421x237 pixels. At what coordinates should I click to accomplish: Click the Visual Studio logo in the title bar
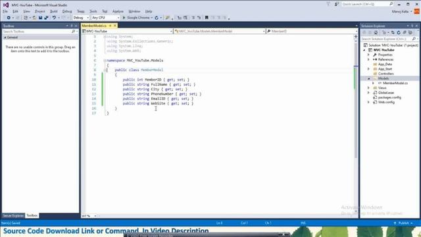click(6, 5)
